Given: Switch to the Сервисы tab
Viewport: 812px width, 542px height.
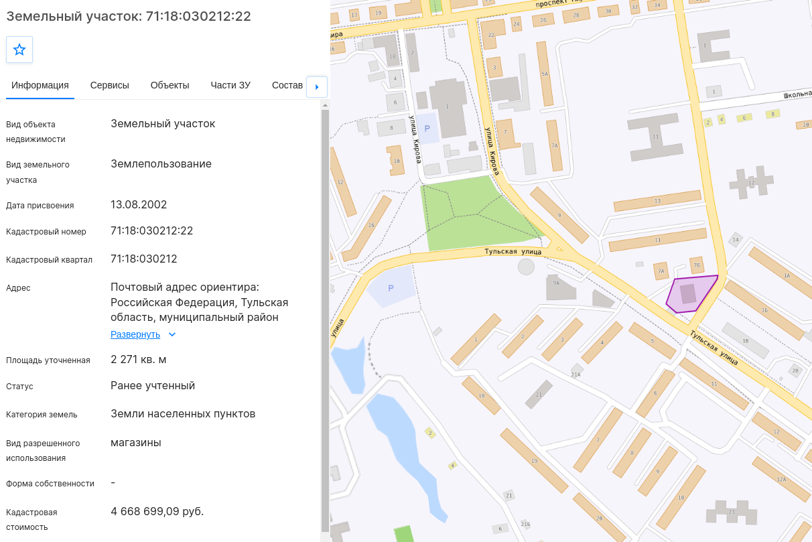Looking at the screenshot, I should [110, 85].
